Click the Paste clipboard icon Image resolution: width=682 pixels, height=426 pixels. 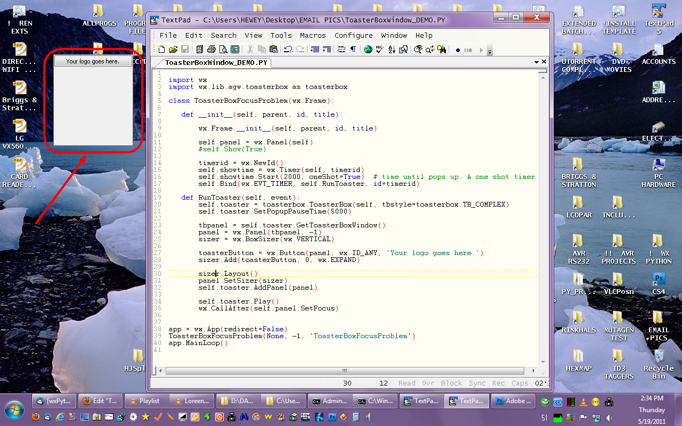274,50
